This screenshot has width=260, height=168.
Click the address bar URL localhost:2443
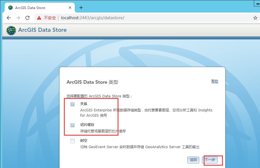pyautogui.click(x=93, y=18)
